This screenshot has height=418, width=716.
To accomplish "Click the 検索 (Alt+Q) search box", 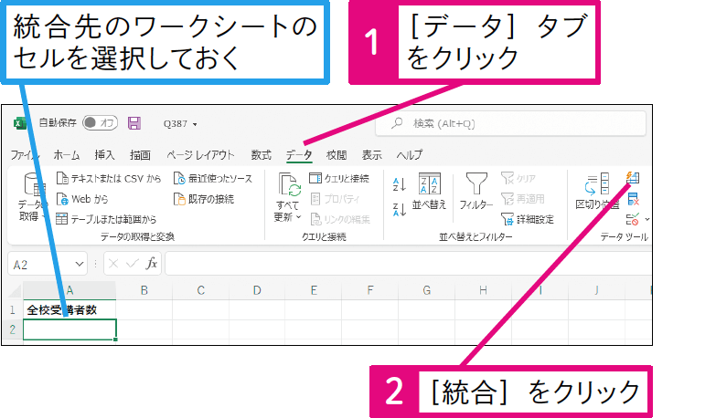I will point(510,123).
